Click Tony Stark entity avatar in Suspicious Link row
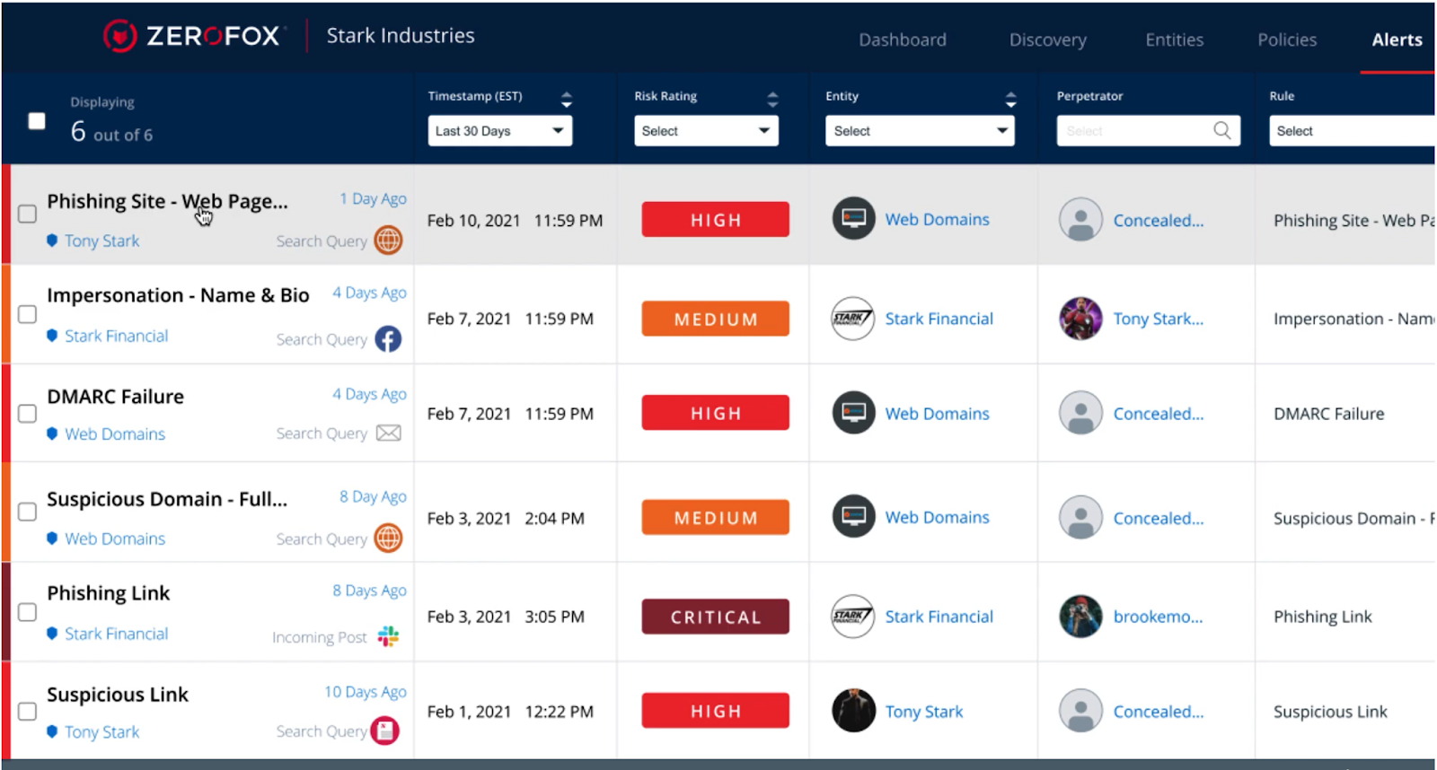This screenshot has height=770, width=1437. coord(853,711)
